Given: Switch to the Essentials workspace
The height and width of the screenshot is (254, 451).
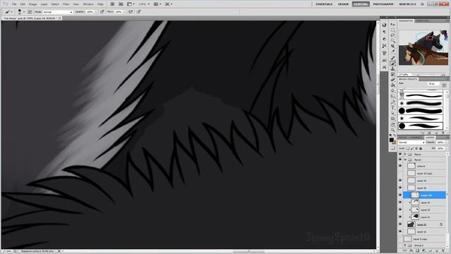Looking at the screenshot, I should pos(324,4).
